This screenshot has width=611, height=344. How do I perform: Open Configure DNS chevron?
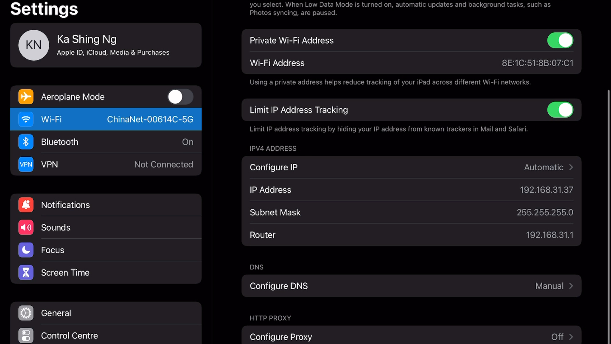(x=571, y=286)
